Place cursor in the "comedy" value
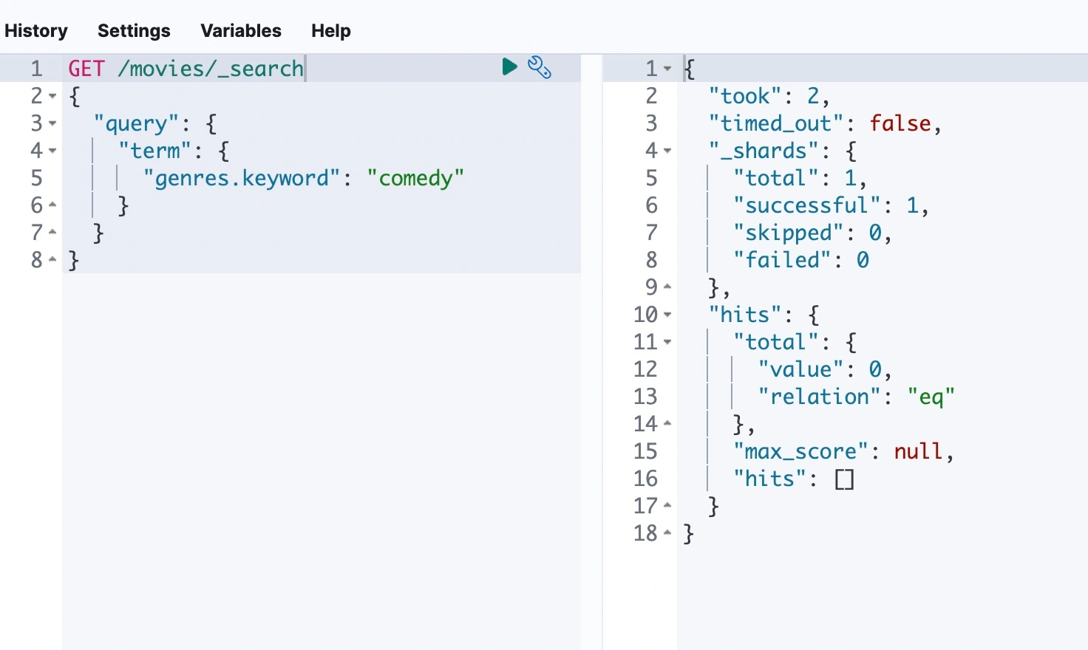Screen dimensions: 1088x650 415,178
